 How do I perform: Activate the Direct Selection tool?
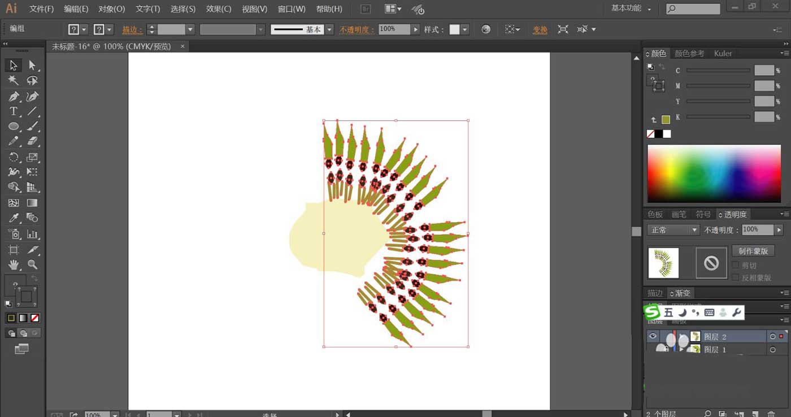pyautogui.click(x=32, y=66)
